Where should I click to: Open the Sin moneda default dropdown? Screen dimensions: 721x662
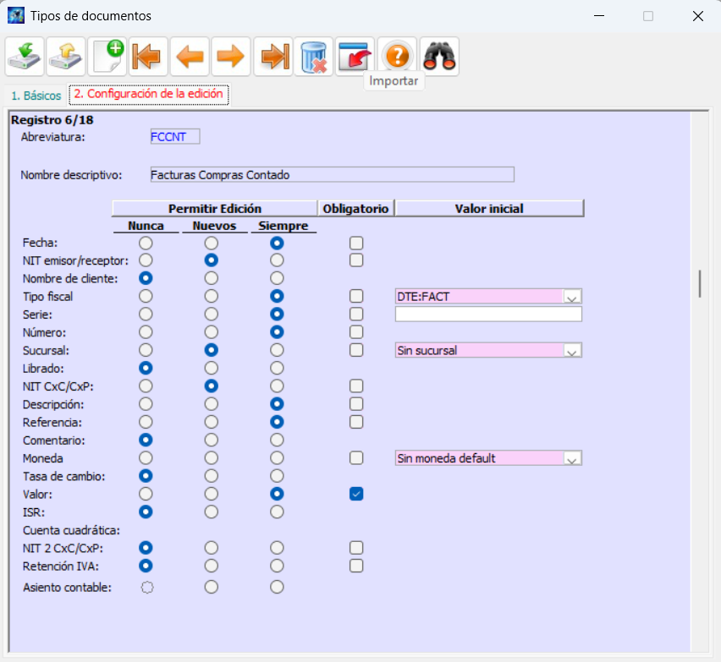(x=573, y=458)
